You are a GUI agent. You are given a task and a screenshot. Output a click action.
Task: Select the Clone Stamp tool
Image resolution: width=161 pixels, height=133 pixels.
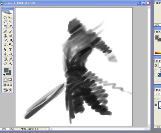pos(5,36)
